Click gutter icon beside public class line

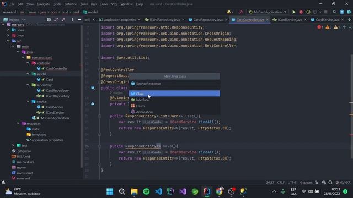click(x=93, y=88)
